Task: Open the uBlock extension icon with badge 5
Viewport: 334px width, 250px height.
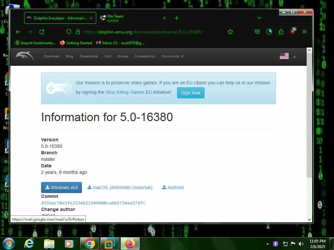Action: pos(293,31)
